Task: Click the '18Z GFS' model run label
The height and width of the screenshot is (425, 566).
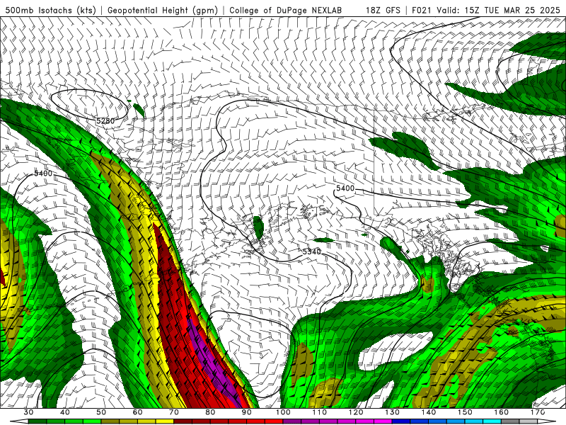Action: 383,10
